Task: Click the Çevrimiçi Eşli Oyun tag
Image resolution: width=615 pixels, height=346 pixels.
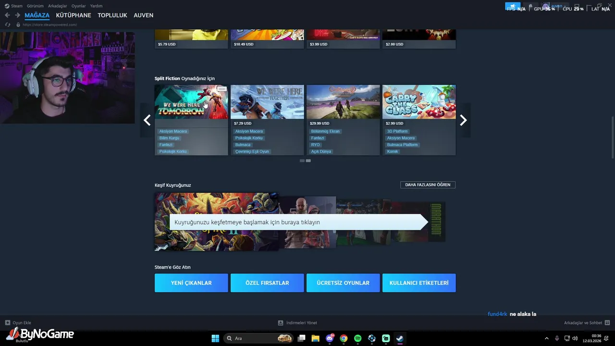Action: [252, 151]
